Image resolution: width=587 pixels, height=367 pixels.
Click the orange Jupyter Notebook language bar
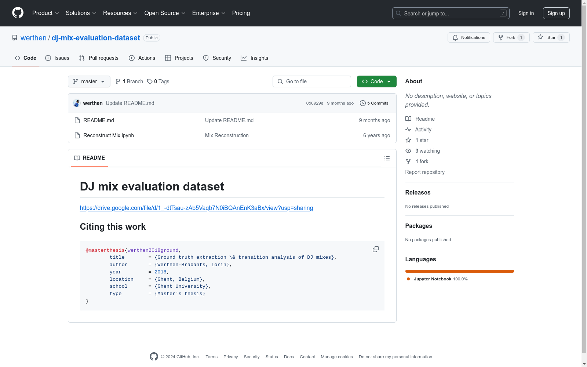[x=460, y=271]
